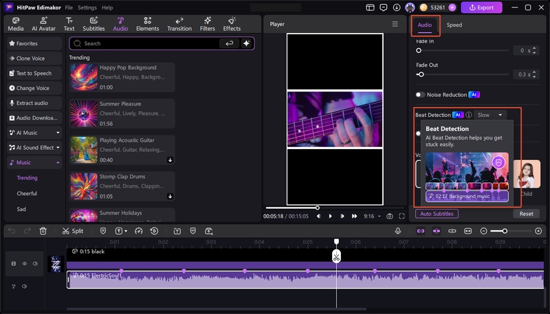Step to previous frame in player
Screen dimensions: 550x314
pyautogui.click(x=318, y=216)
